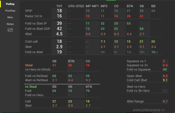Go to the Notes tab

click(10, 24)
